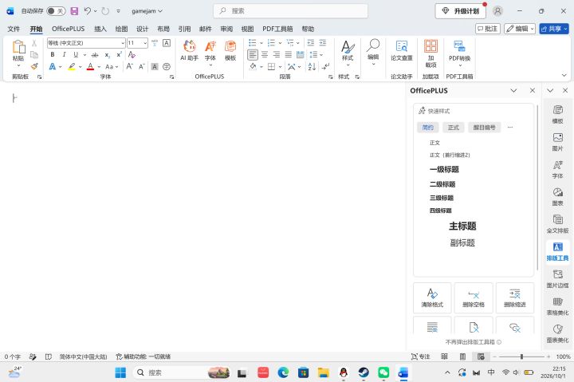Switch to the 插入 tab
574x382 pixels.
[100, 29]
